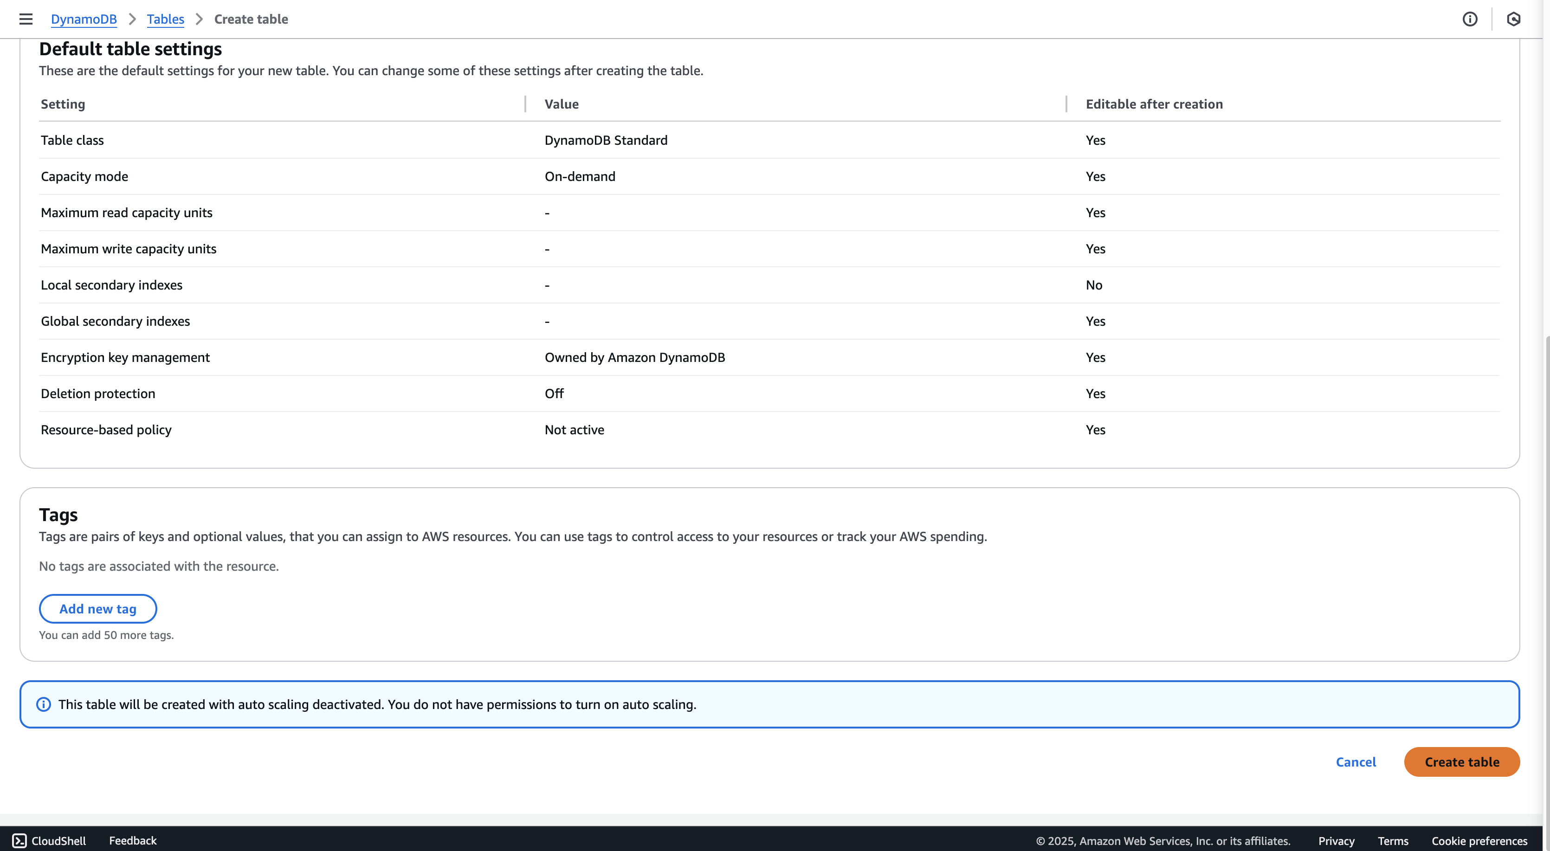The image size is (1550, 851).
Task: Open the Terms link
Action: point(1393,841)
